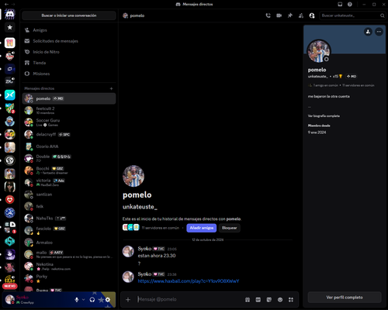
Task: Click Ver perfil completo button
Action: click(345, 298)
